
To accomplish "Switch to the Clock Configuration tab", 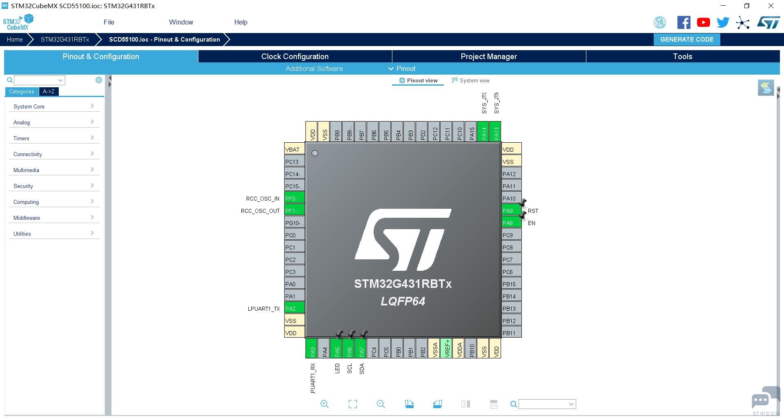I will (x=294, y=56).
